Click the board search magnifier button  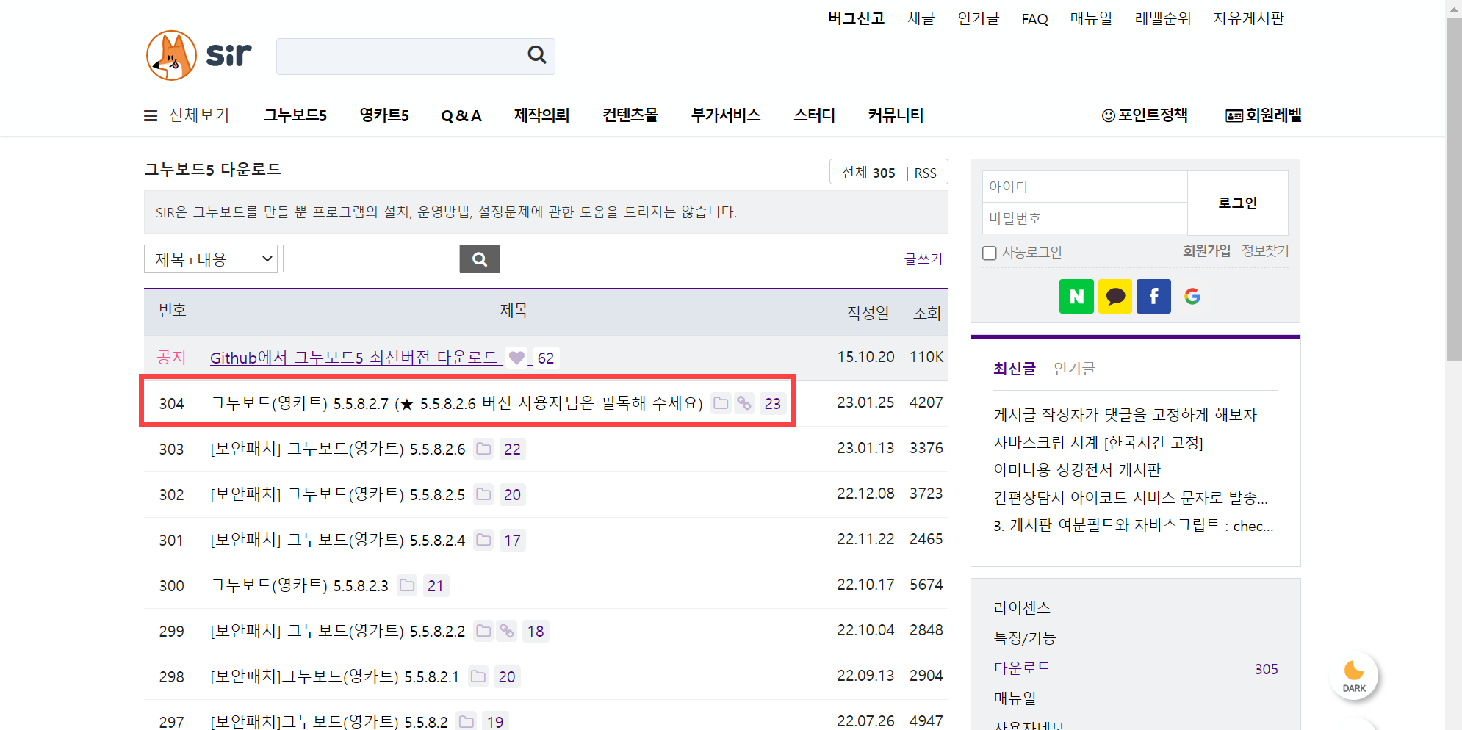tap(480, 259)
